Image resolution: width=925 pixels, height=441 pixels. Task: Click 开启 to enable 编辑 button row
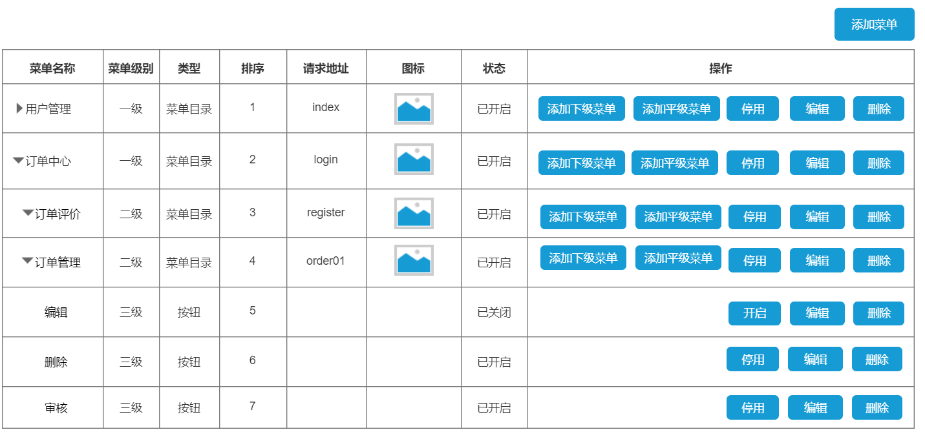pyautogui.click(x=754, y=313)
